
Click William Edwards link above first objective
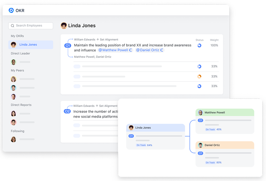pyautogui.click(x=84, y=40)
